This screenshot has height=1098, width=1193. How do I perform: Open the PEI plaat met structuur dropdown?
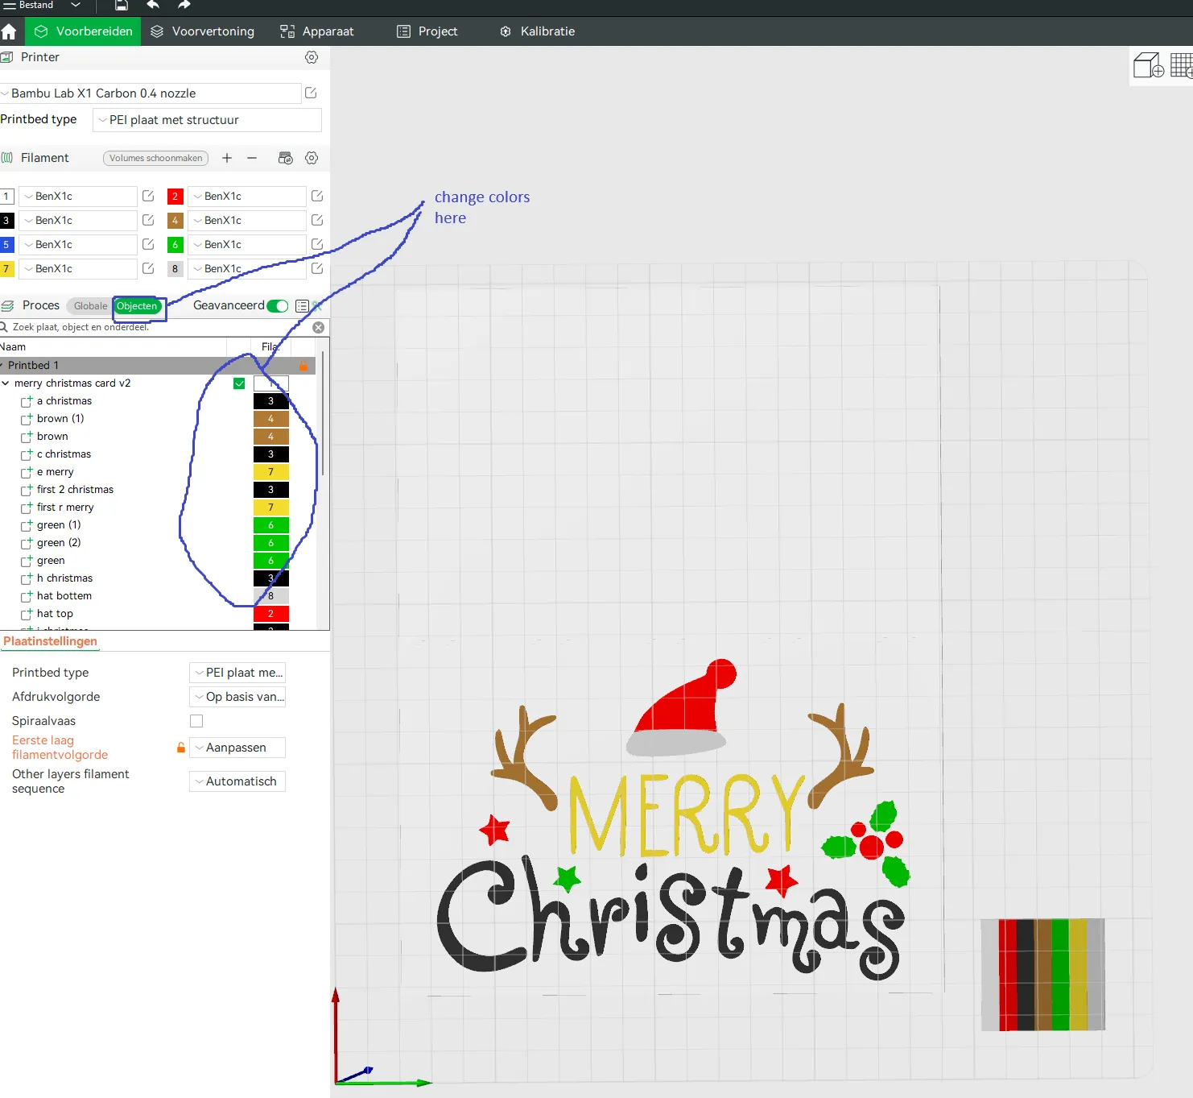point(207,120)
